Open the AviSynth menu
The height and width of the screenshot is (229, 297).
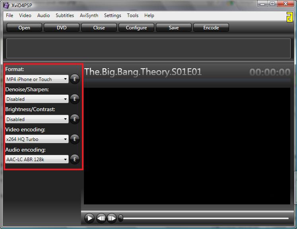pos(89,15)
